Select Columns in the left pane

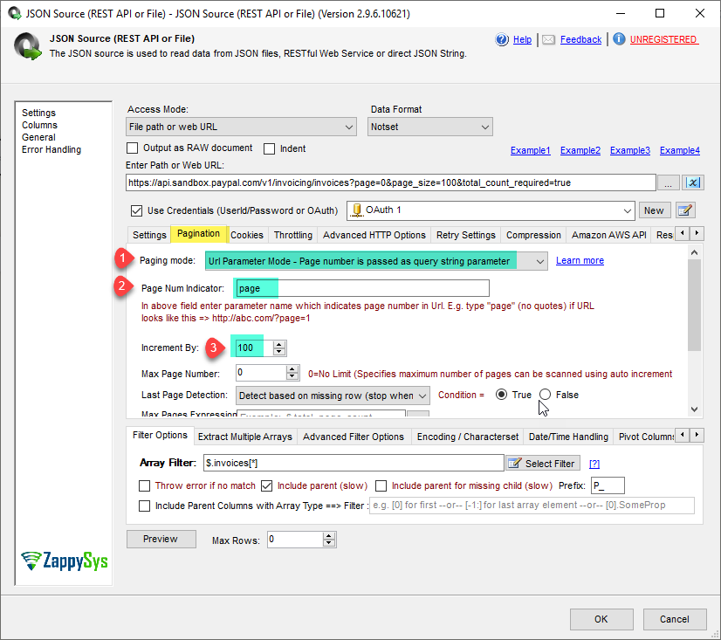39,125
